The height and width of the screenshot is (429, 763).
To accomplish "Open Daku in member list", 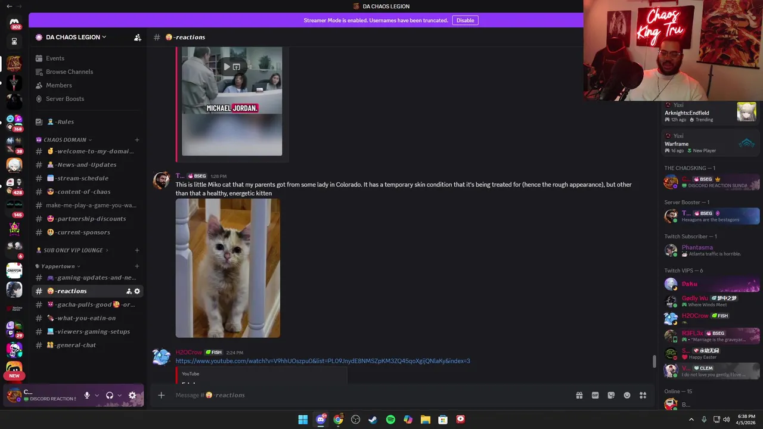I will click(x=712, y=284).
